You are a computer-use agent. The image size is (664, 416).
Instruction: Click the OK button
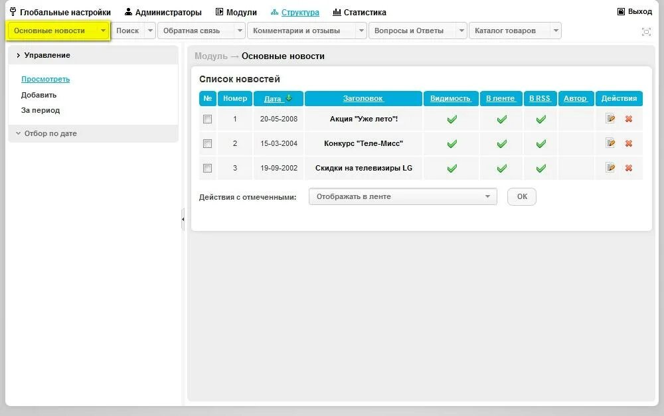[522, 196]
